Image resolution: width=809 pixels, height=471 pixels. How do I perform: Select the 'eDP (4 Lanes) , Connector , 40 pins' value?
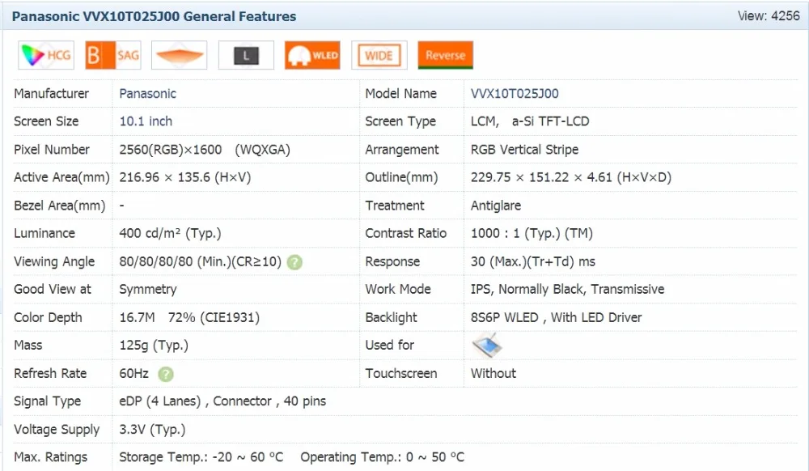click(222, 401)
